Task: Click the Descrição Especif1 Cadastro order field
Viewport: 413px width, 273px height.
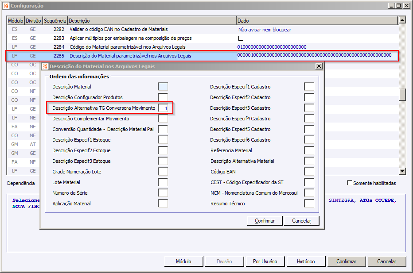Action: [309, 87]
